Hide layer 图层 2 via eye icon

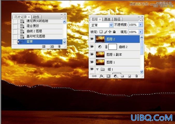92,39
